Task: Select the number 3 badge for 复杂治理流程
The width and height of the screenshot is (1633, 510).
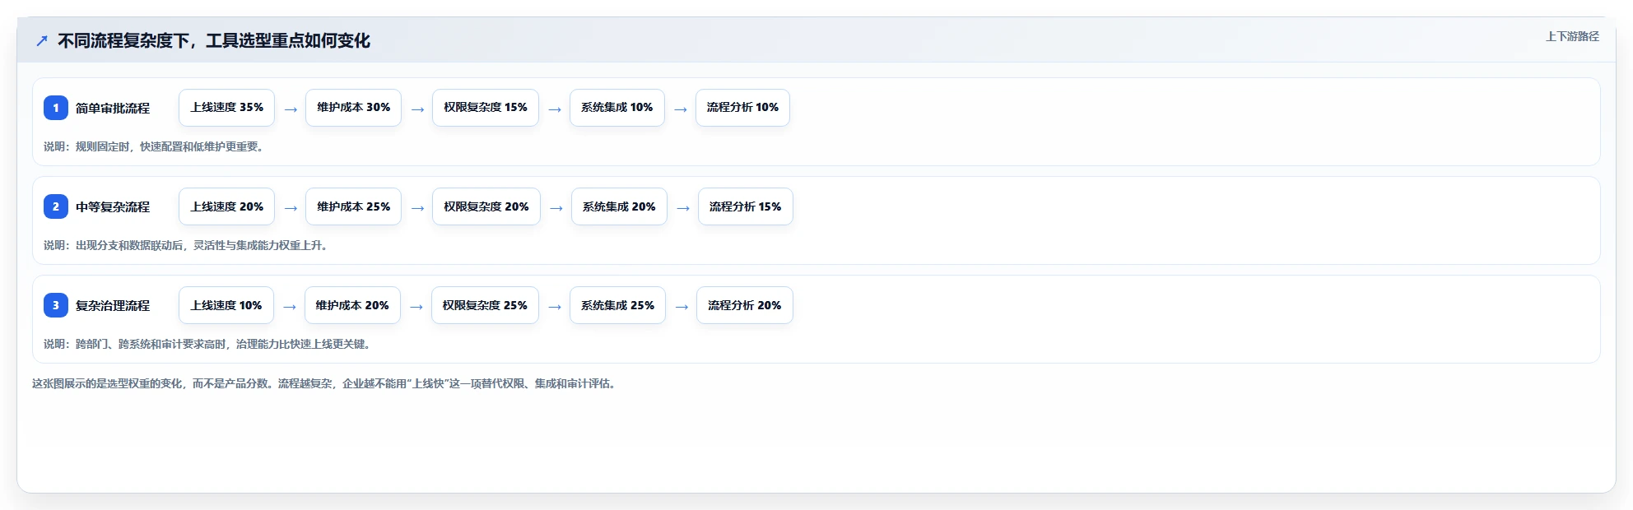Action: coord(56,305)
